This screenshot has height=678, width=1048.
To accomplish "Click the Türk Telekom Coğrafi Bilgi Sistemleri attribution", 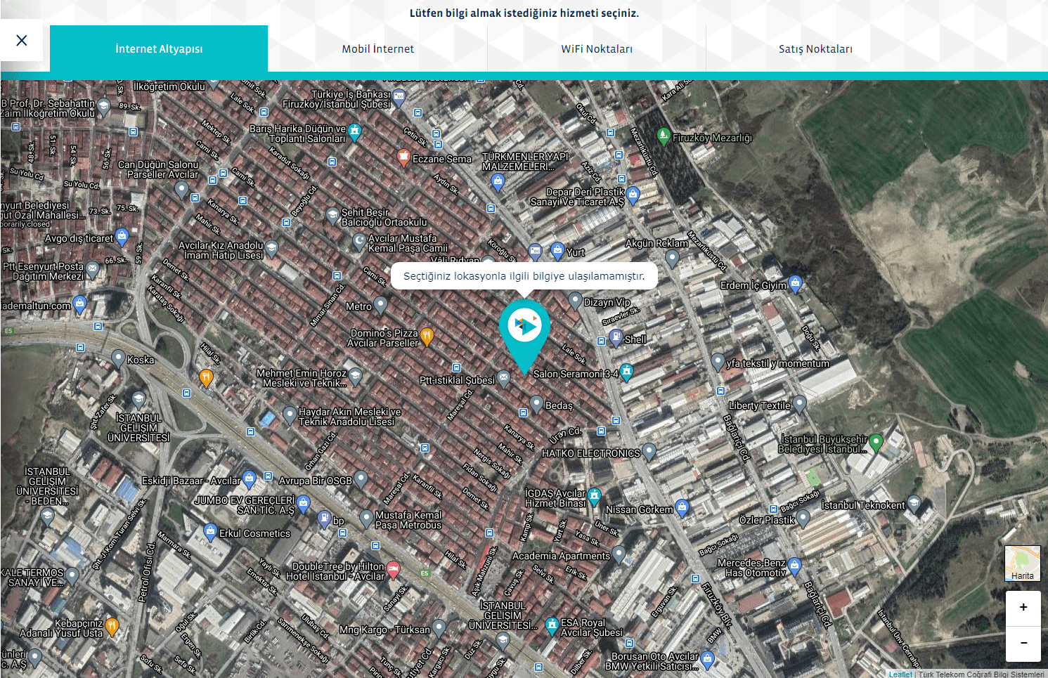I will coord(981,674).
